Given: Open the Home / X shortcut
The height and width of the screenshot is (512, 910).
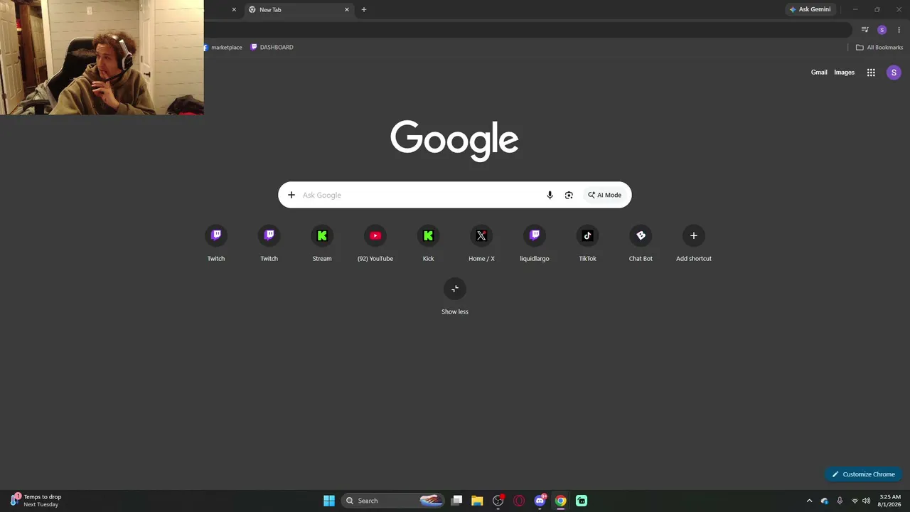Looking at the screenshot, I should [481, 244].
